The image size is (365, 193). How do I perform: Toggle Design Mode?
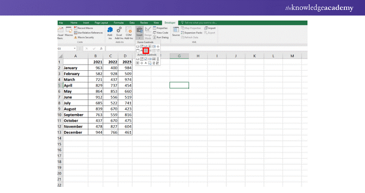click(x=148, y=32)
